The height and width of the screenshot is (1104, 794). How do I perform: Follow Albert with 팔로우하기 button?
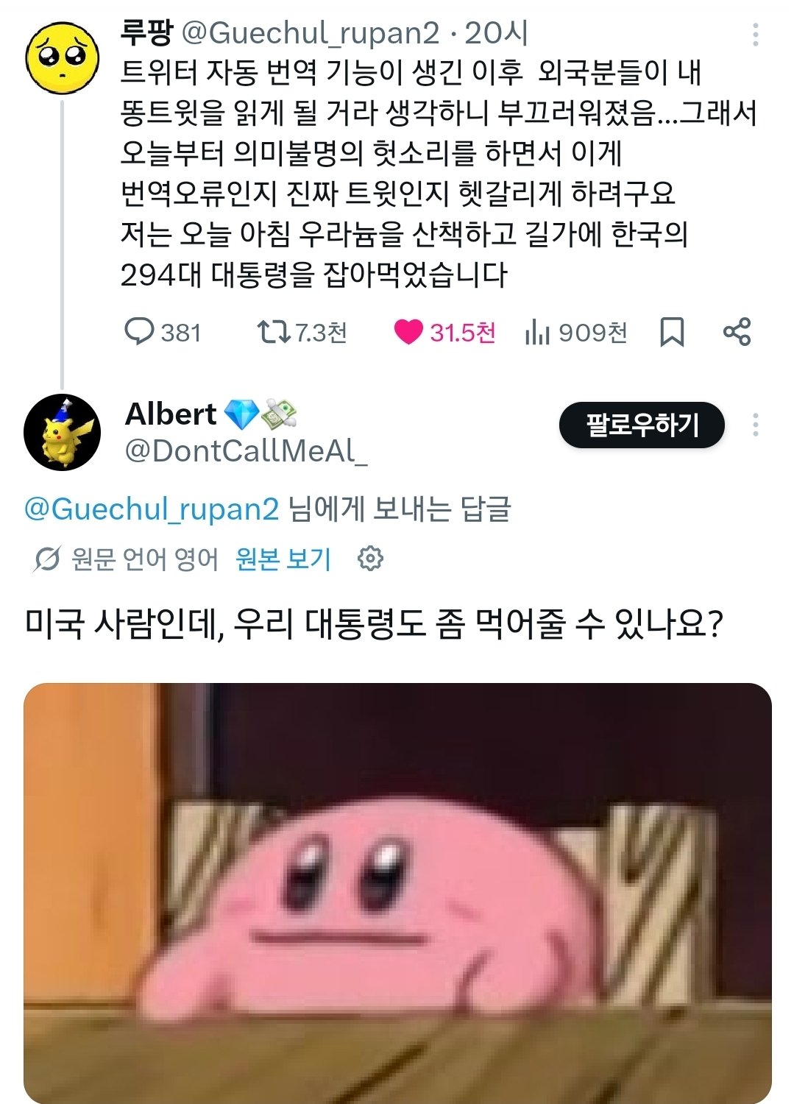(642, 425)
